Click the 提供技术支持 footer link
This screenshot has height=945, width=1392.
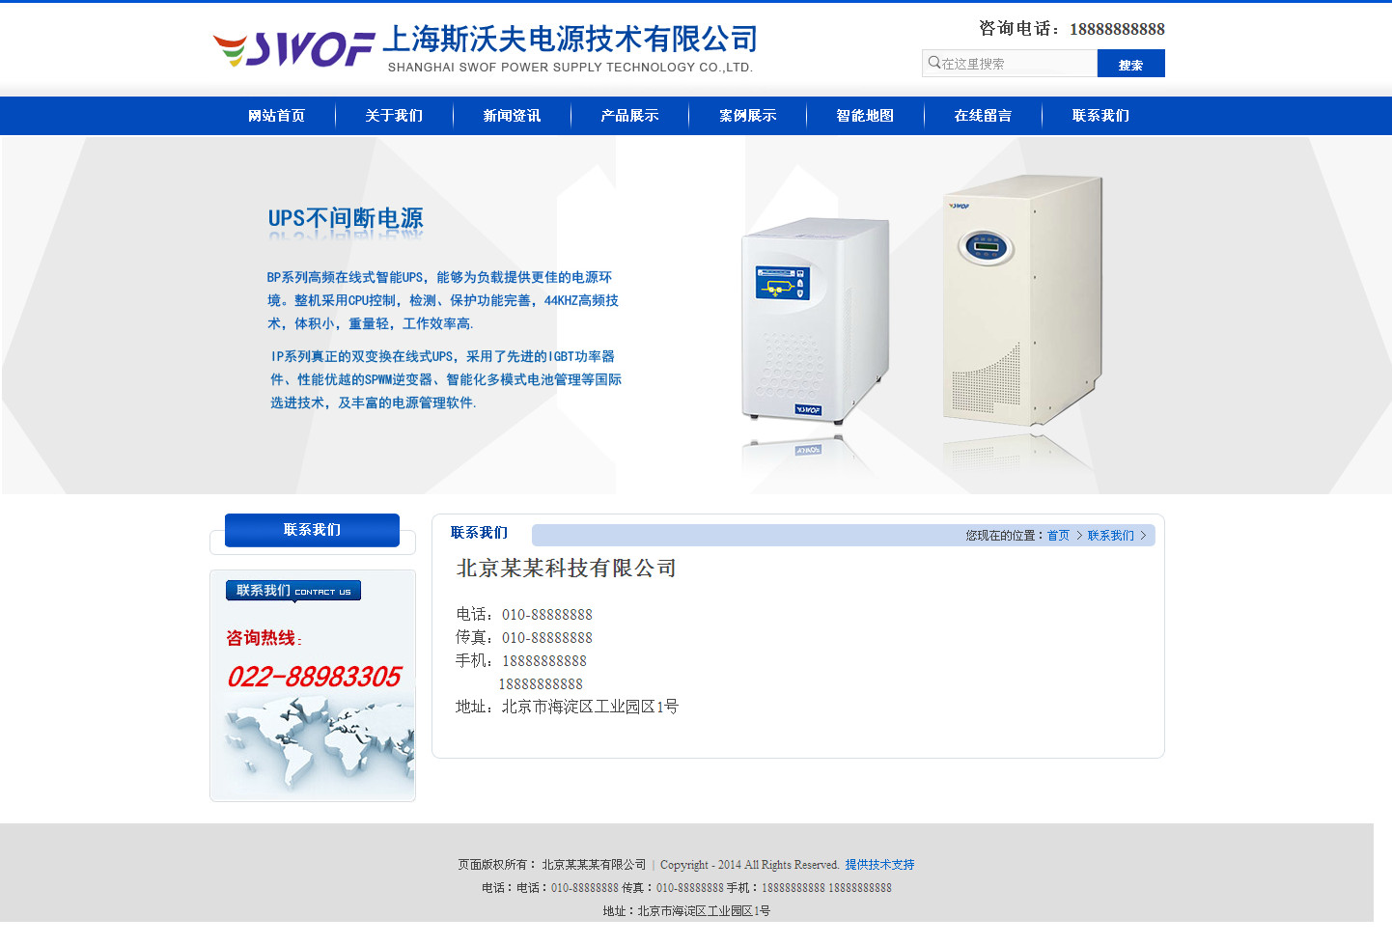coord(879,865)
